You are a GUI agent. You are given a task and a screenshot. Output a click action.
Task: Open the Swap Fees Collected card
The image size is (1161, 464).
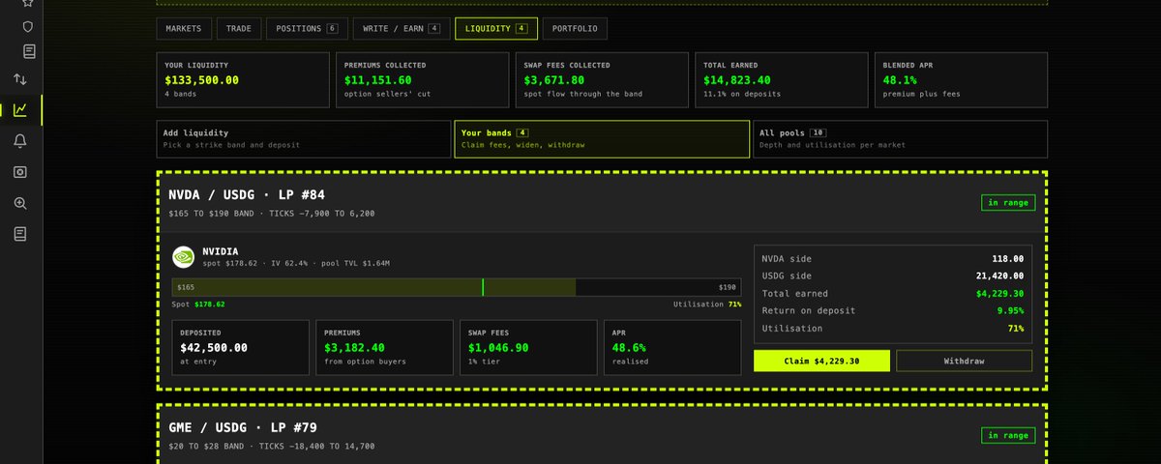(x=602, y=79)
